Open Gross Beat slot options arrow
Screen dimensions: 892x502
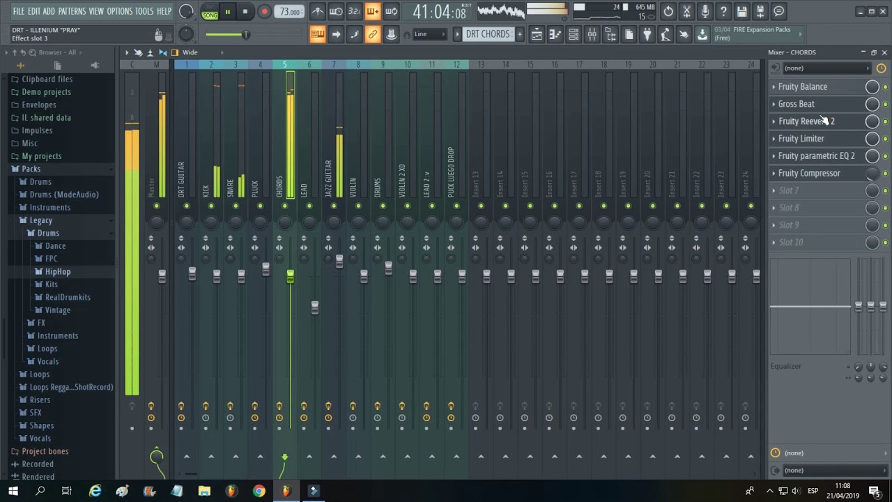tap(774, 104)
